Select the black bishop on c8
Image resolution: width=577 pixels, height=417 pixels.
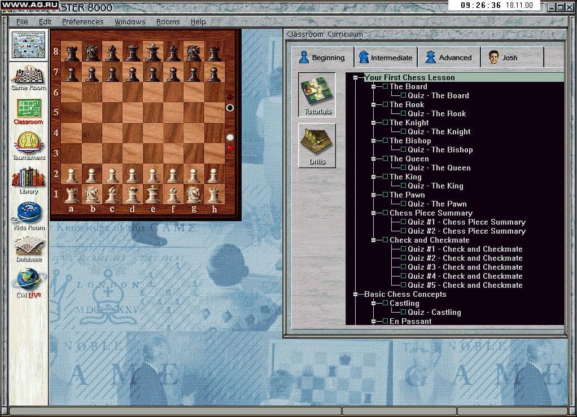tap(112, 52)
